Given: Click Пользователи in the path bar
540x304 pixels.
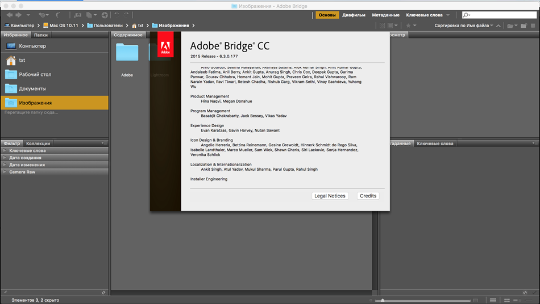Looking at the screenshot, I should (105, 26).
